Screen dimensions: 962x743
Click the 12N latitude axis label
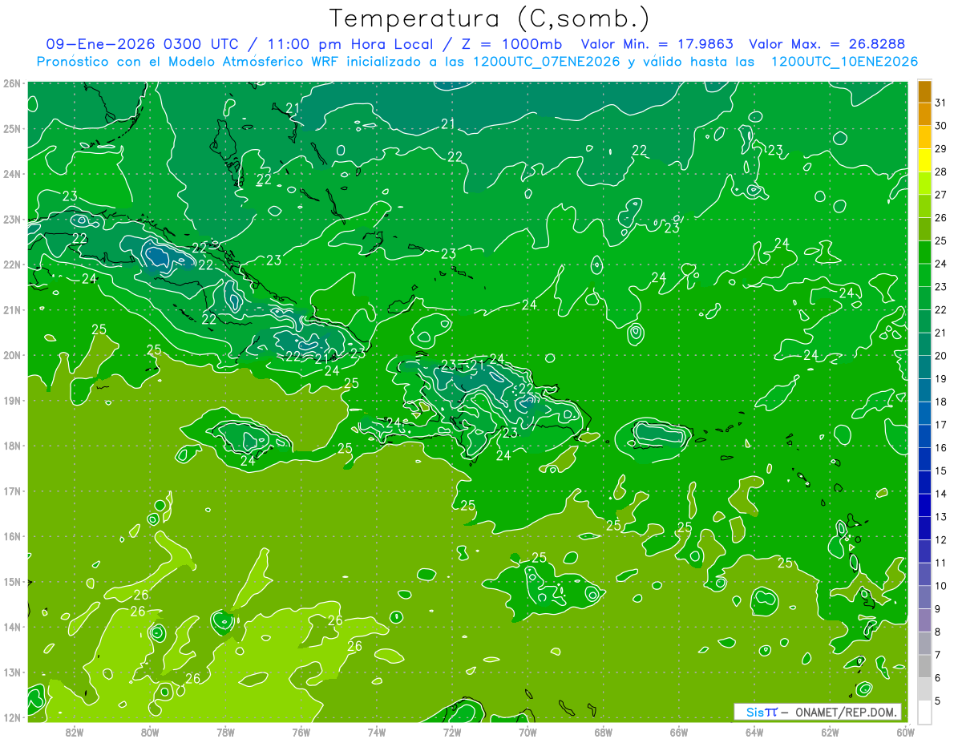pyautogui.click(x=12, y=717)
